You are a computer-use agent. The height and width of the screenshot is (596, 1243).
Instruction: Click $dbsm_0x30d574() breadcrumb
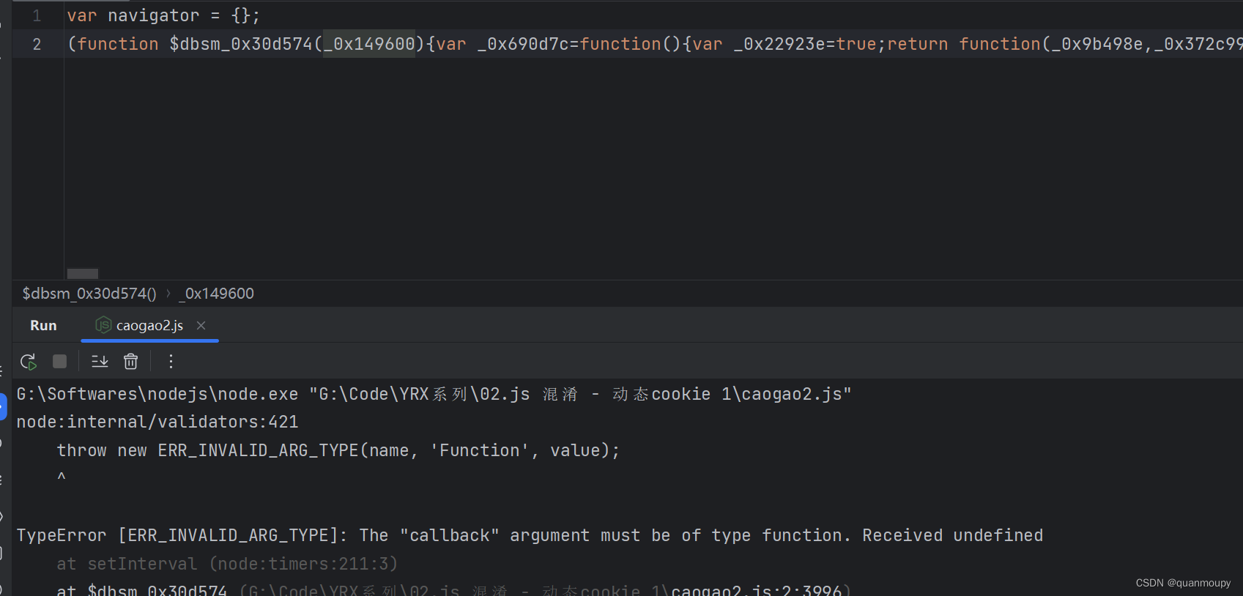[x=89, y=294]
